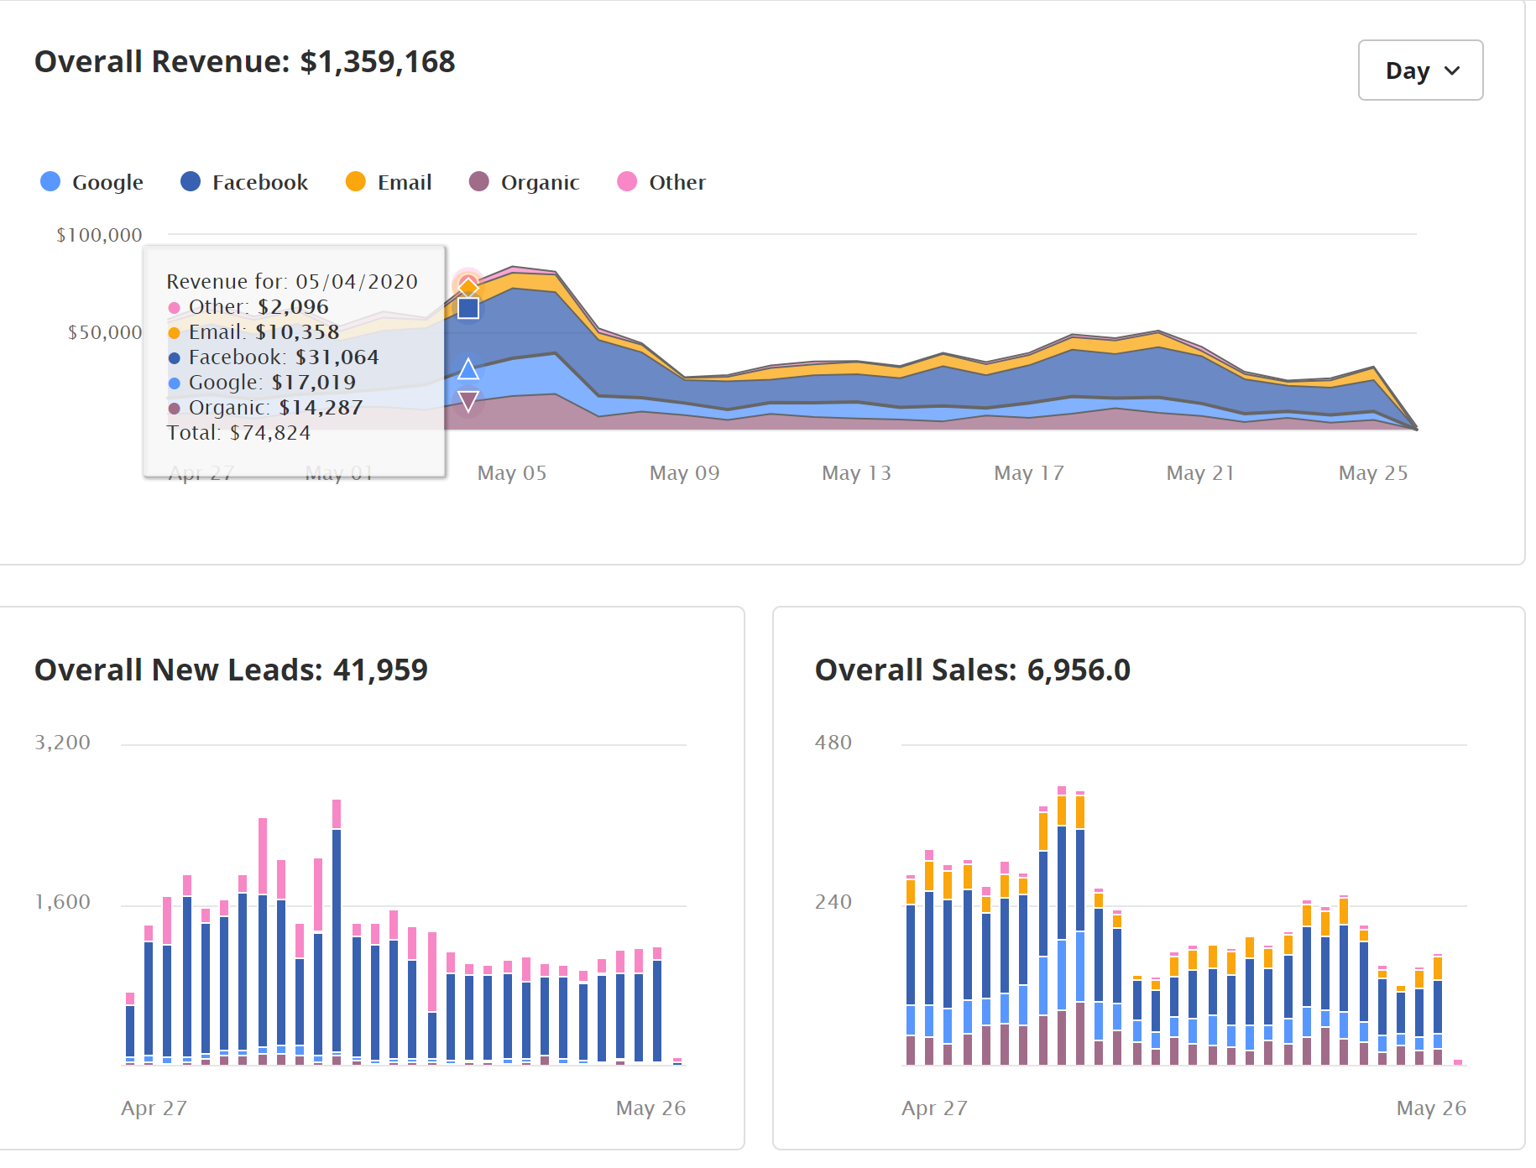The image size is (1536, 1168).
Task: Click the May 17 axis label
Action: pyautogui.click(x=1028, y=473)
